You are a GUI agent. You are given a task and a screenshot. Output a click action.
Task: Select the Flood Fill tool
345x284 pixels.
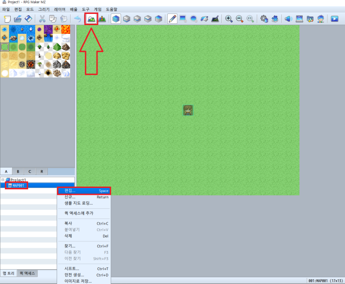click(x=204, y=19)
